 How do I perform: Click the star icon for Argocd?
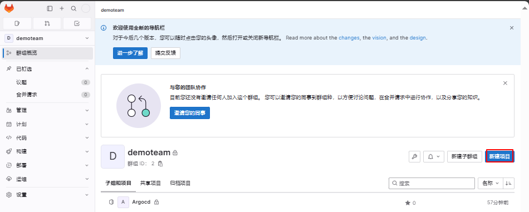(408, 203)
